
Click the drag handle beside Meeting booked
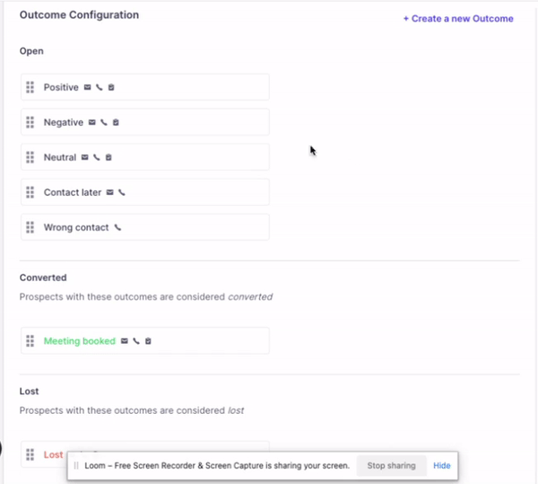click(30, 341)
